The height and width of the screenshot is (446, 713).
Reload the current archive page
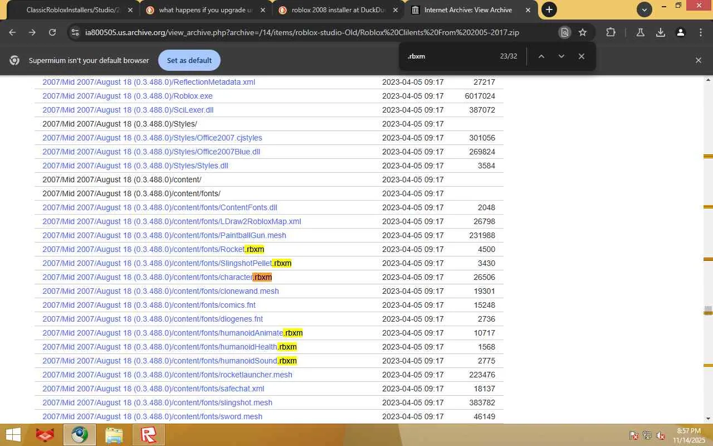52,32
